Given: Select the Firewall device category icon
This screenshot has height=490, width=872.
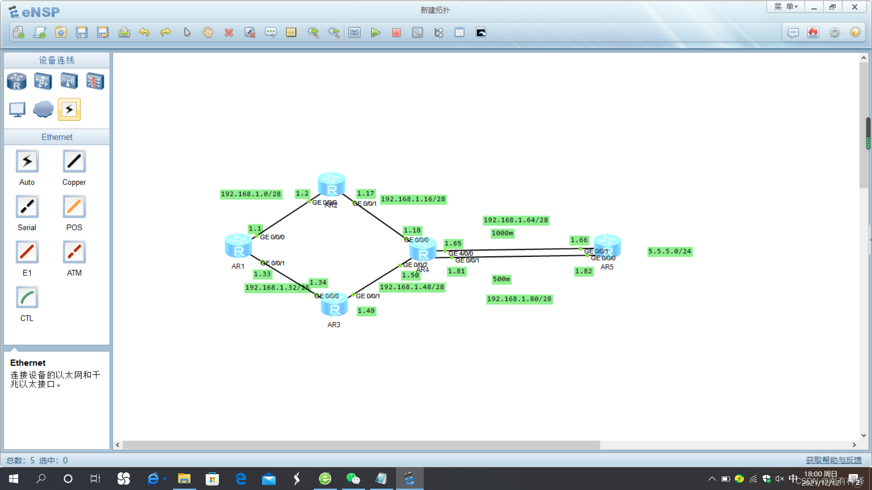Looking at the screenshot, I should tap(95, 82).
